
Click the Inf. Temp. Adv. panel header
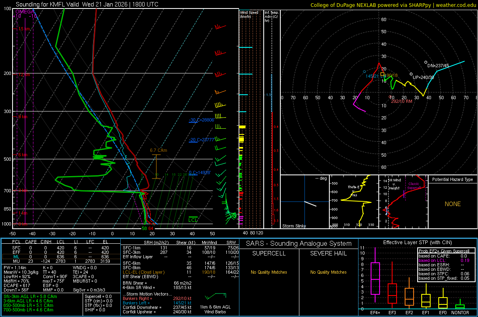[271, 17]
